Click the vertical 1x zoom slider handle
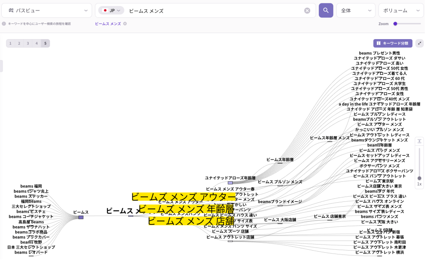Viewport: 425px width, 261px height. (x=419, y=178)
